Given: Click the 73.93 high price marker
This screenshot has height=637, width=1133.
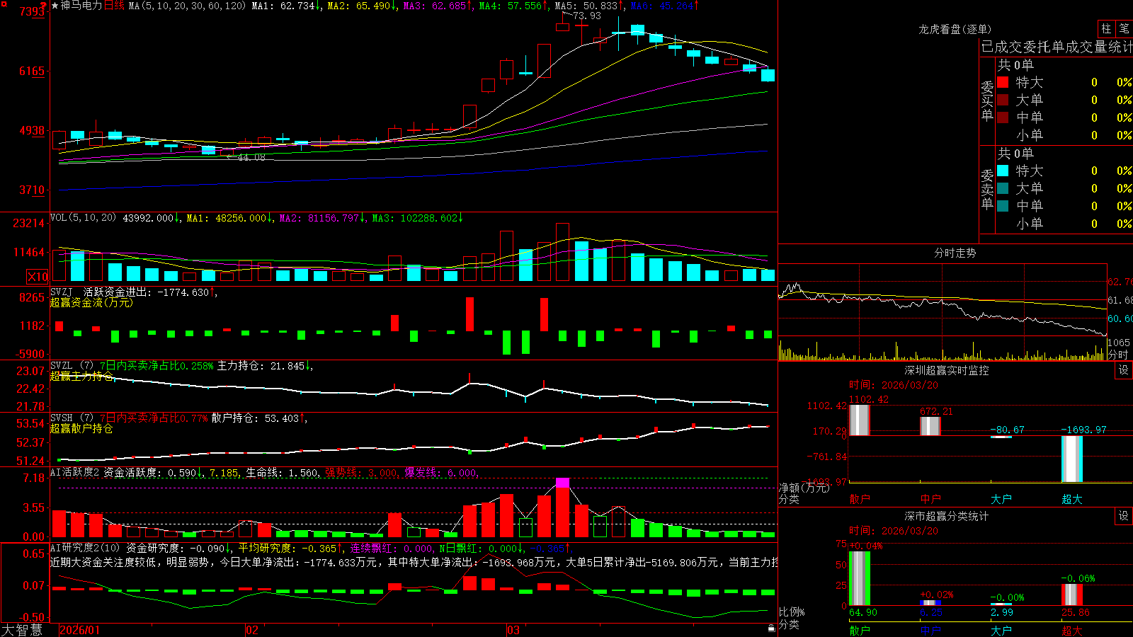Looking at the screenshot, I should 587,16.
